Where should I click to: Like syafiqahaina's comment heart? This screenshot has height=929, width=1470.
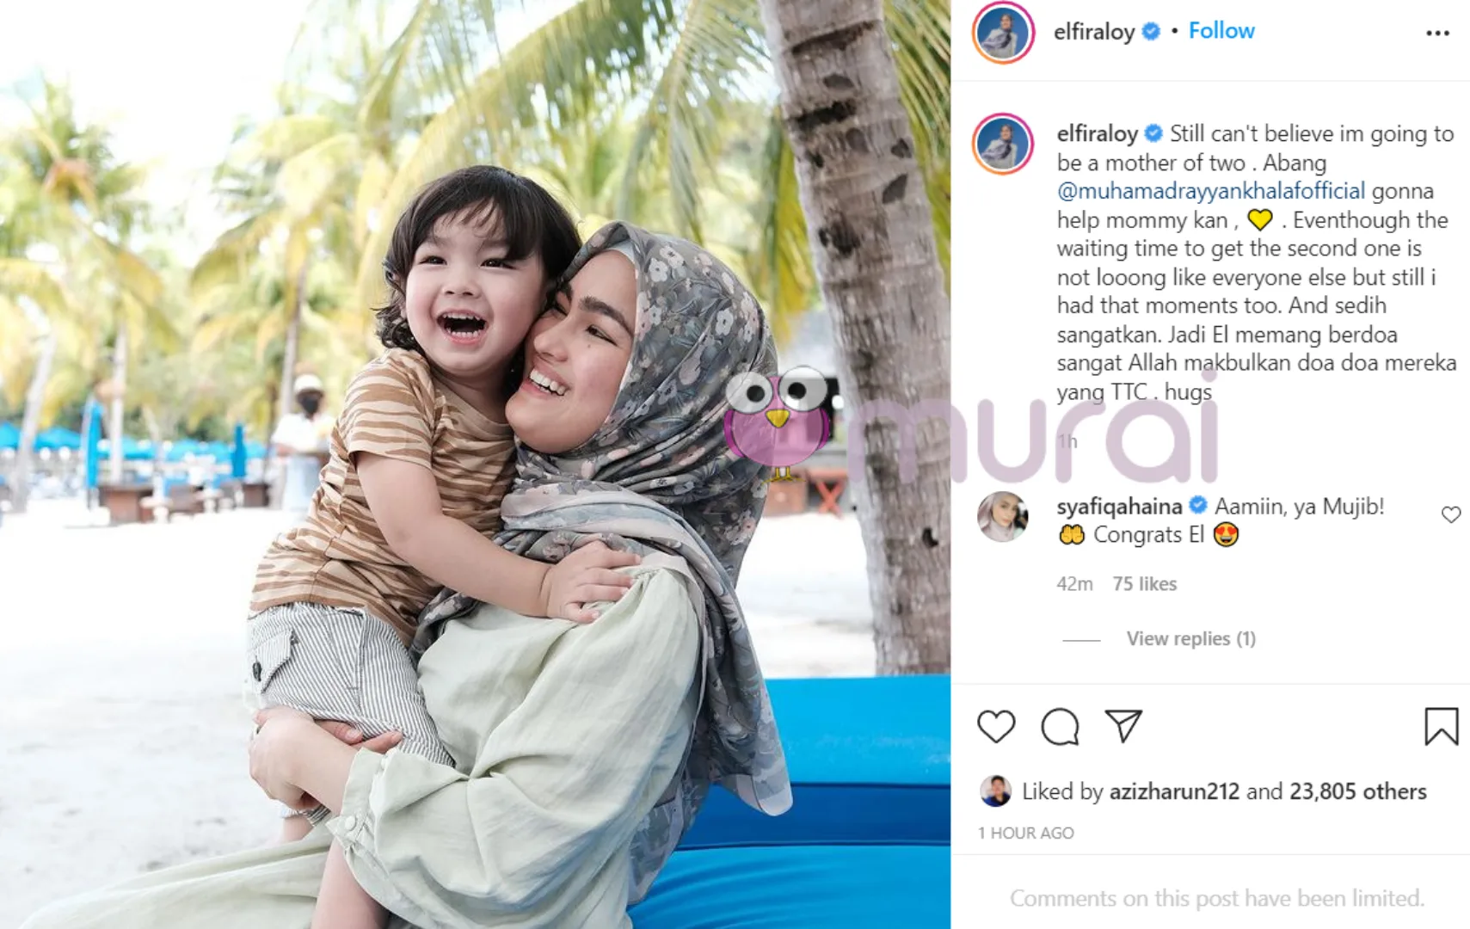(x=1451, y=514)
